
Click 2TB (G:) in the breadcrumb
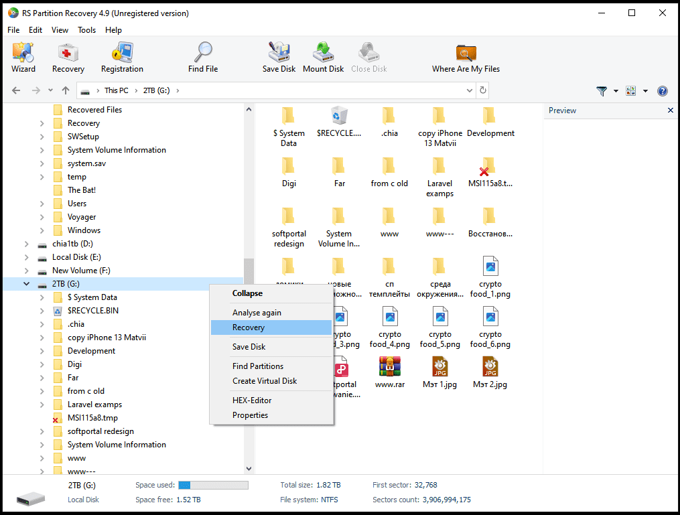coord(157,90)
